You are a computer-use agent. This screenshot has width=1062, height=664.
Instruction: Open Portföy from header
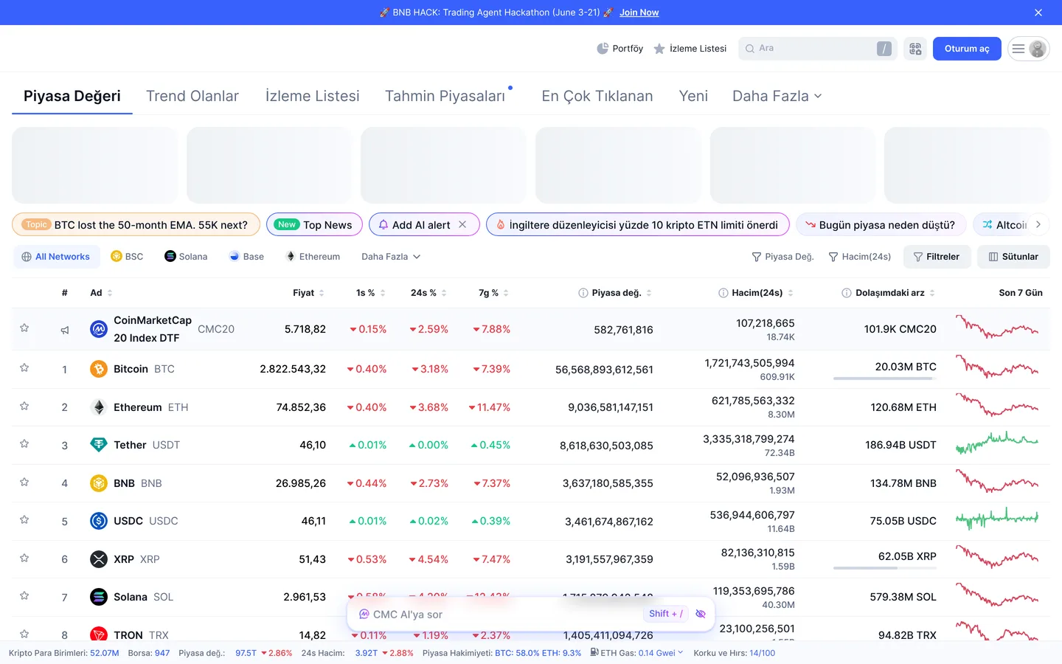619,49
